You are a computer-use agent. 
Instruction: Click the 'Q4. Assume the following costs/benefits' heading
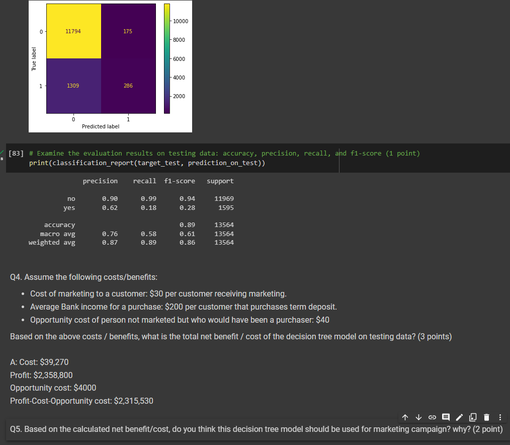click(x=83, y=277)
